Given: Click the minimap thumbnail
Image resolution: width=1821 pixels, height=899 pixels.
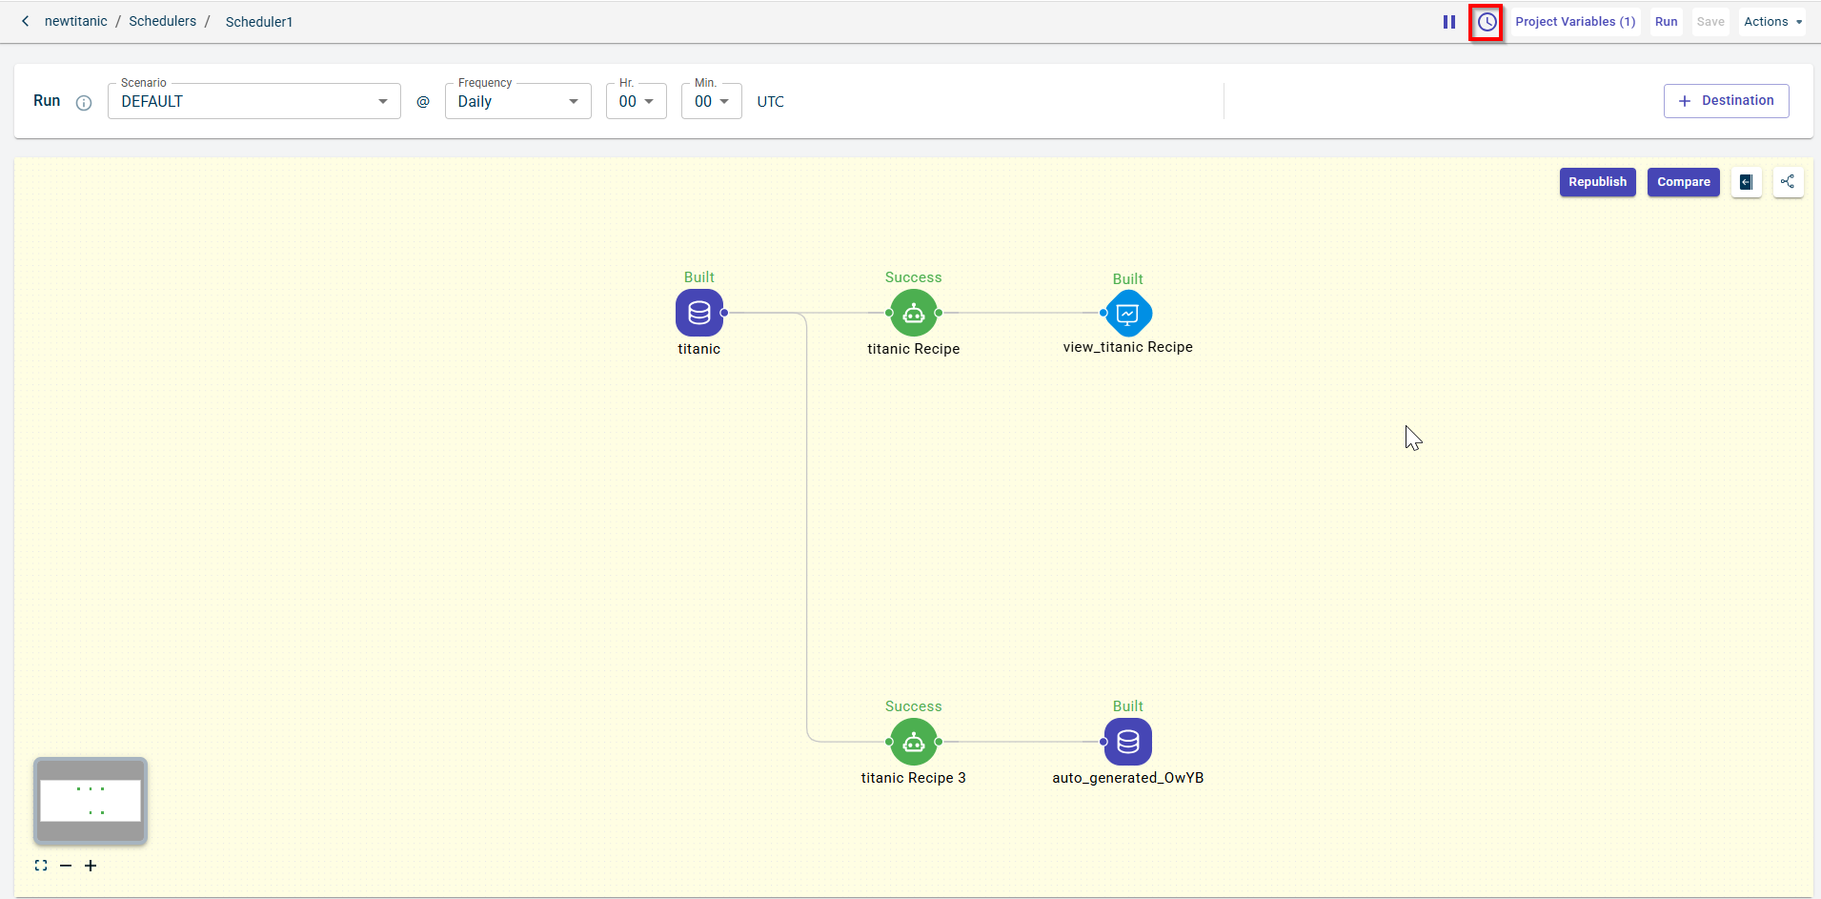Looking at the screenshot, I should click(91, 801).
